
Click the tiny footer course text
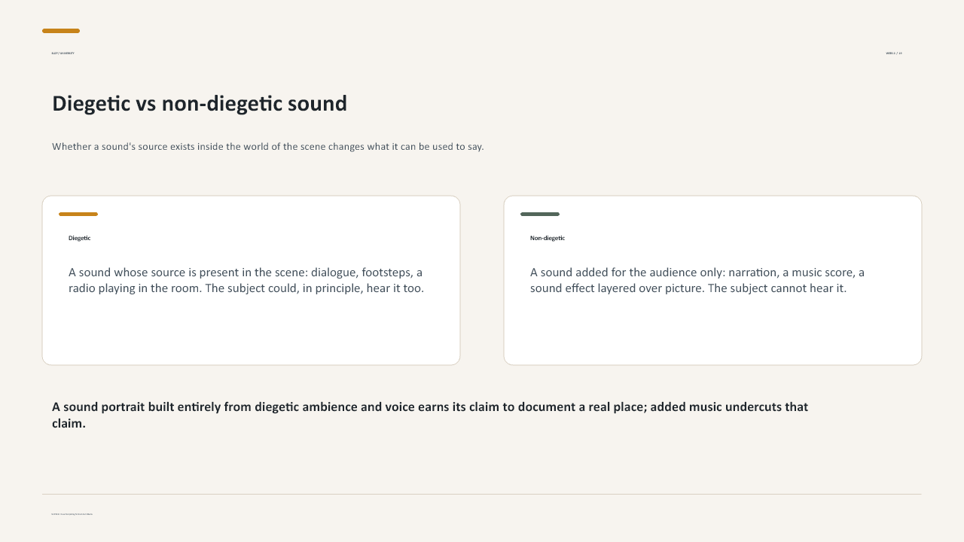coord(72,514)
